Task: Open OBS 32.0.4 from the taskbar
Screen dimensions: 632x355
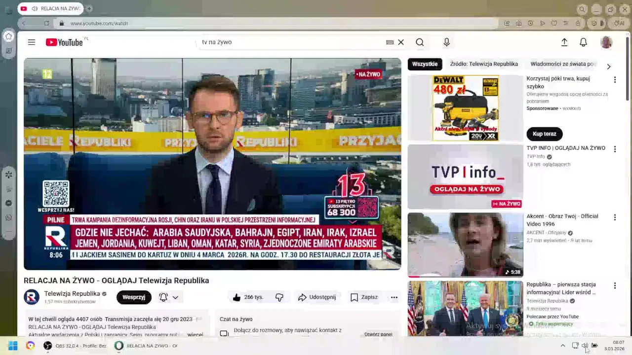Action: click(x=75, y=346)
